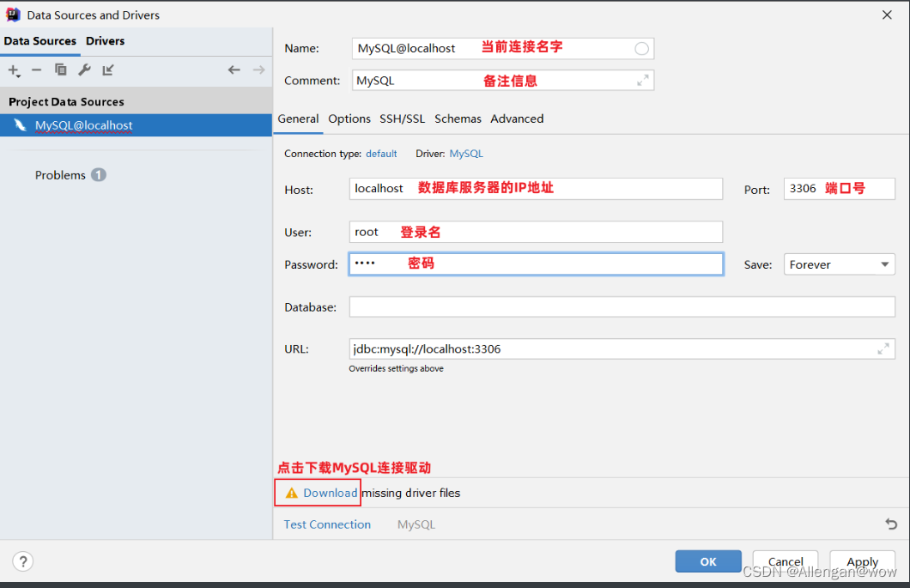Change connection type 'default' link

coord(381,154)
